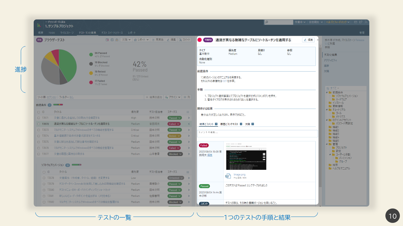Viewport: 403px width, 226px height.
Task: Open the 欠陥 dropdown in toolbar
Action: [x=126, y=40]
